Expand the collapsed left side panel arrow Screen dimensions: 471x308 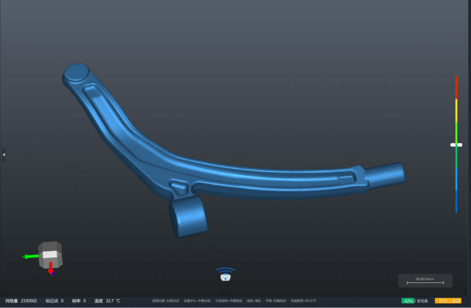tap(4, 154)
